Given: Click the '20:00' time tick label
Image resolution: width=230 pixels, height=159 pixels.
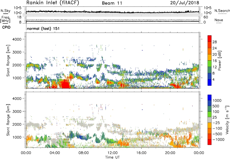Looking at the screenshot, I should (x=170, y=153).
